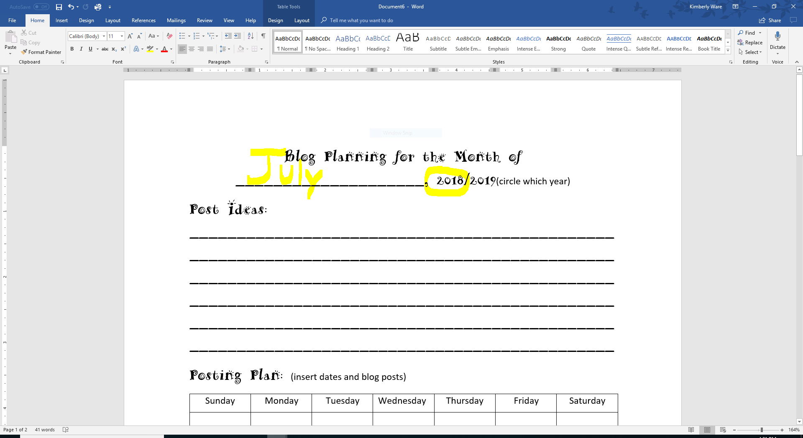This screenshot has width=803, height=438.
Task: Show or hide paragraph marks
Action: (x=263, y=36)
